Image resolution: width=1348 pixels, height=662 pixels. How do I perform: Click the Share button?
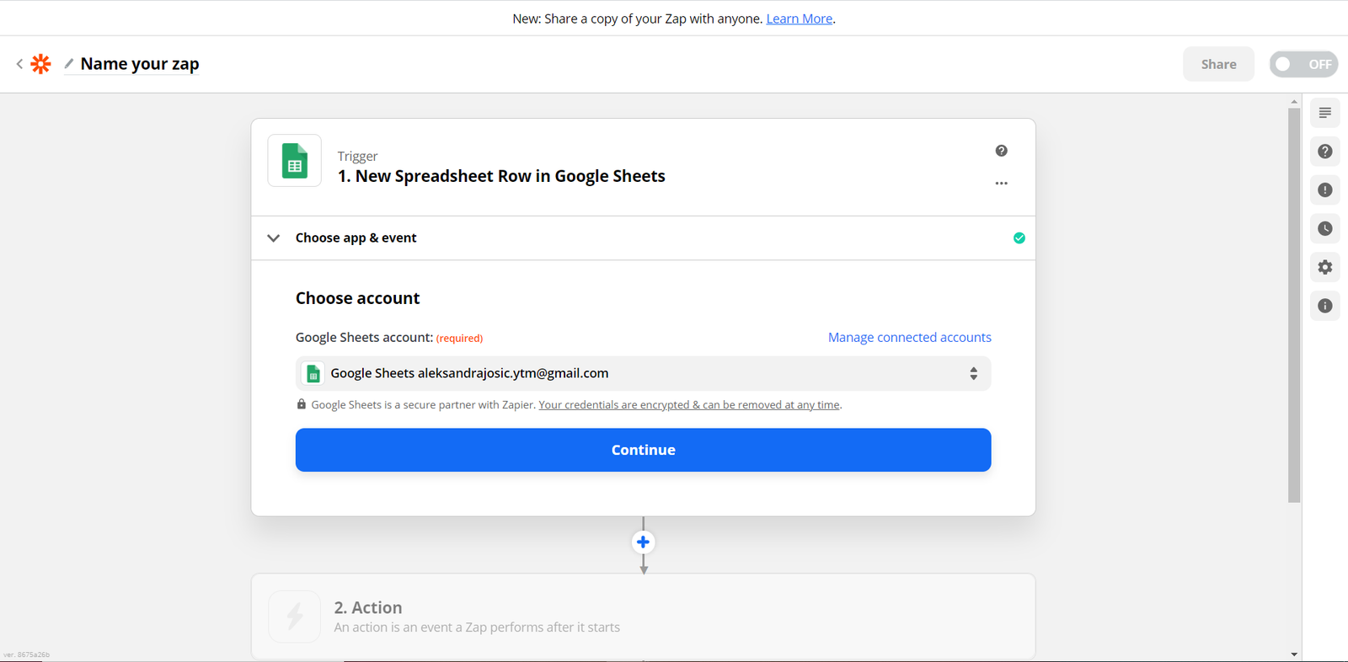coord(1218,64)
